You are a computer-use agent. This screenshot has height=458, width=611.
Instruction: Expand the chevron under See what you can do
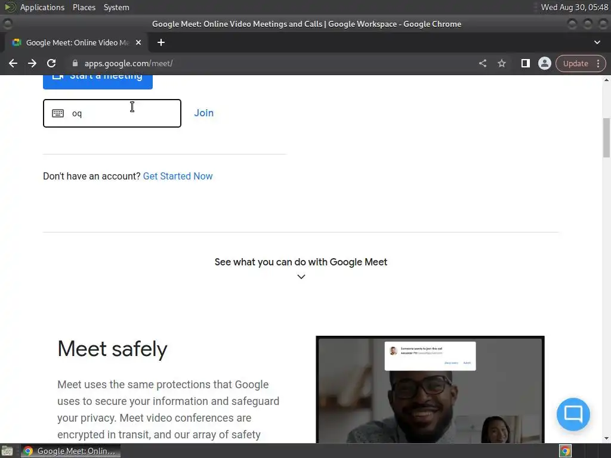301,277
